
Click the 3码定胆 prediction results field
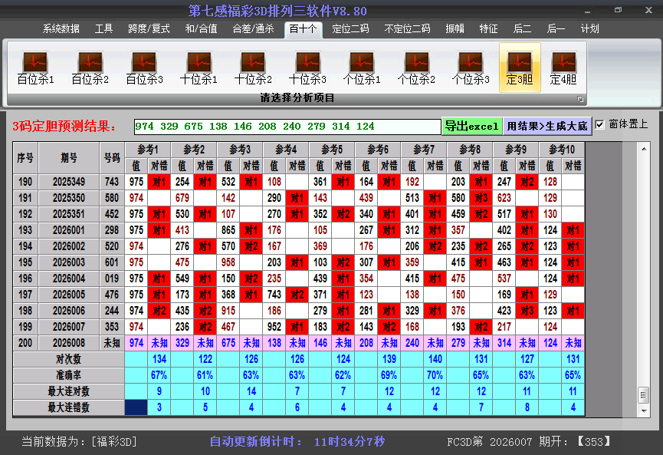pyautogui.click(x=287, y=127)
